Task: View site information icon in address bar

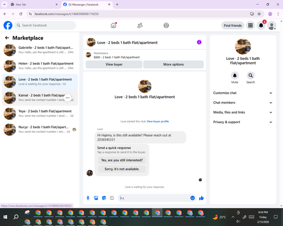Action: tap(30, 14)
